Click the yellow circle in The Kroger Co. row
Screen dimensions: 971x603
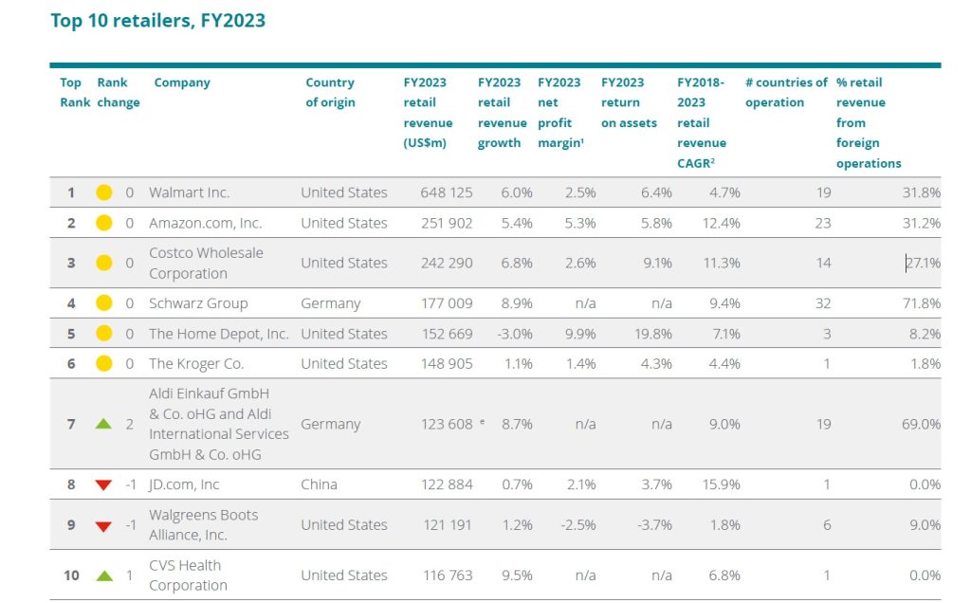pyautogui.click(x=104, y=363)
